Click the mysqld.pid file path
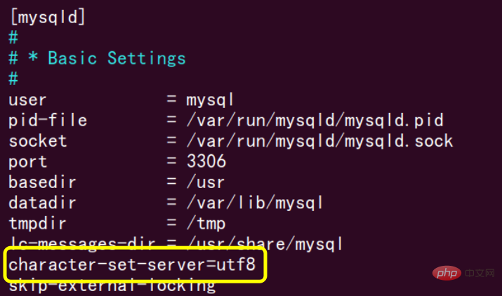 pos(315,120)
